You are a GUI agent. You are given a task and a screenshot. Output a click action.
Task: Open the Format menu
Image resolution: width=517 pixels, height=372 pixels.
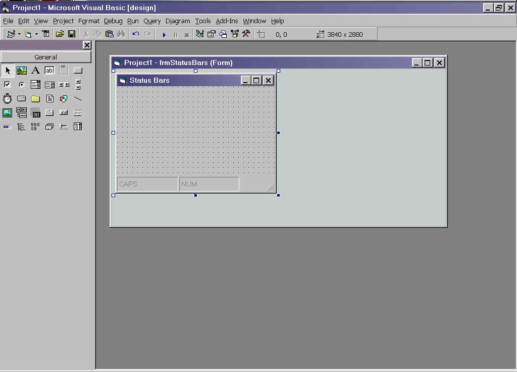[x=89, y=21]
